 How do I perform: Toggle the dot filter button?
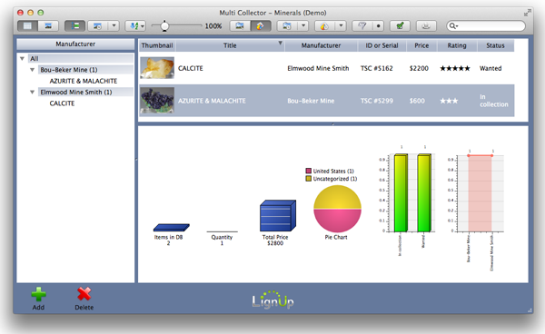[x=378, y=25]
